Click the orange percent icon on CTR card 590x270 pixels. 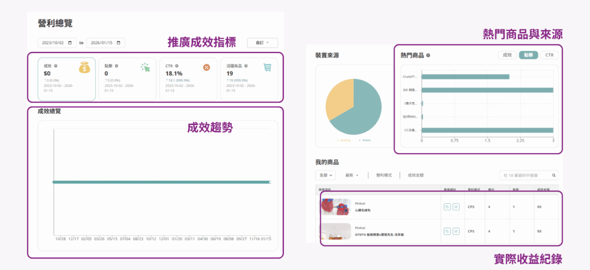coord(206,67)
